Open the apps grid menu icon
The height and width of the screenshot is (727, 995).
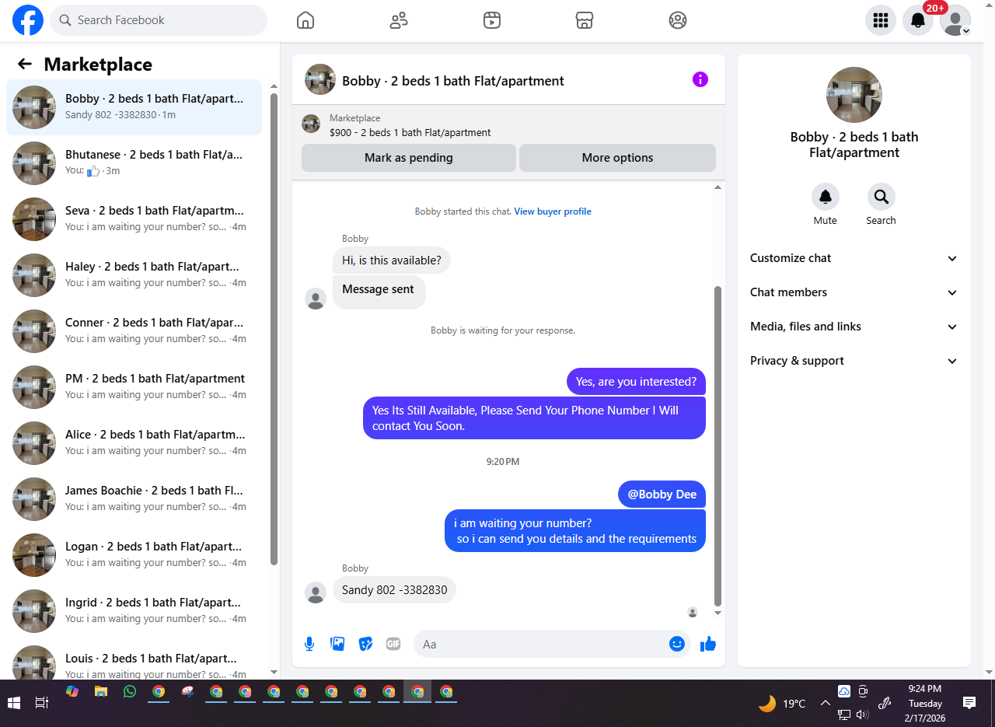(x=881, y=20)
